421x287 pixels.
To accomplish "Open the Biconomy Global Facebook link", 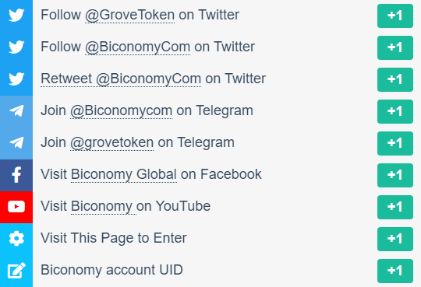I will 124,174.
